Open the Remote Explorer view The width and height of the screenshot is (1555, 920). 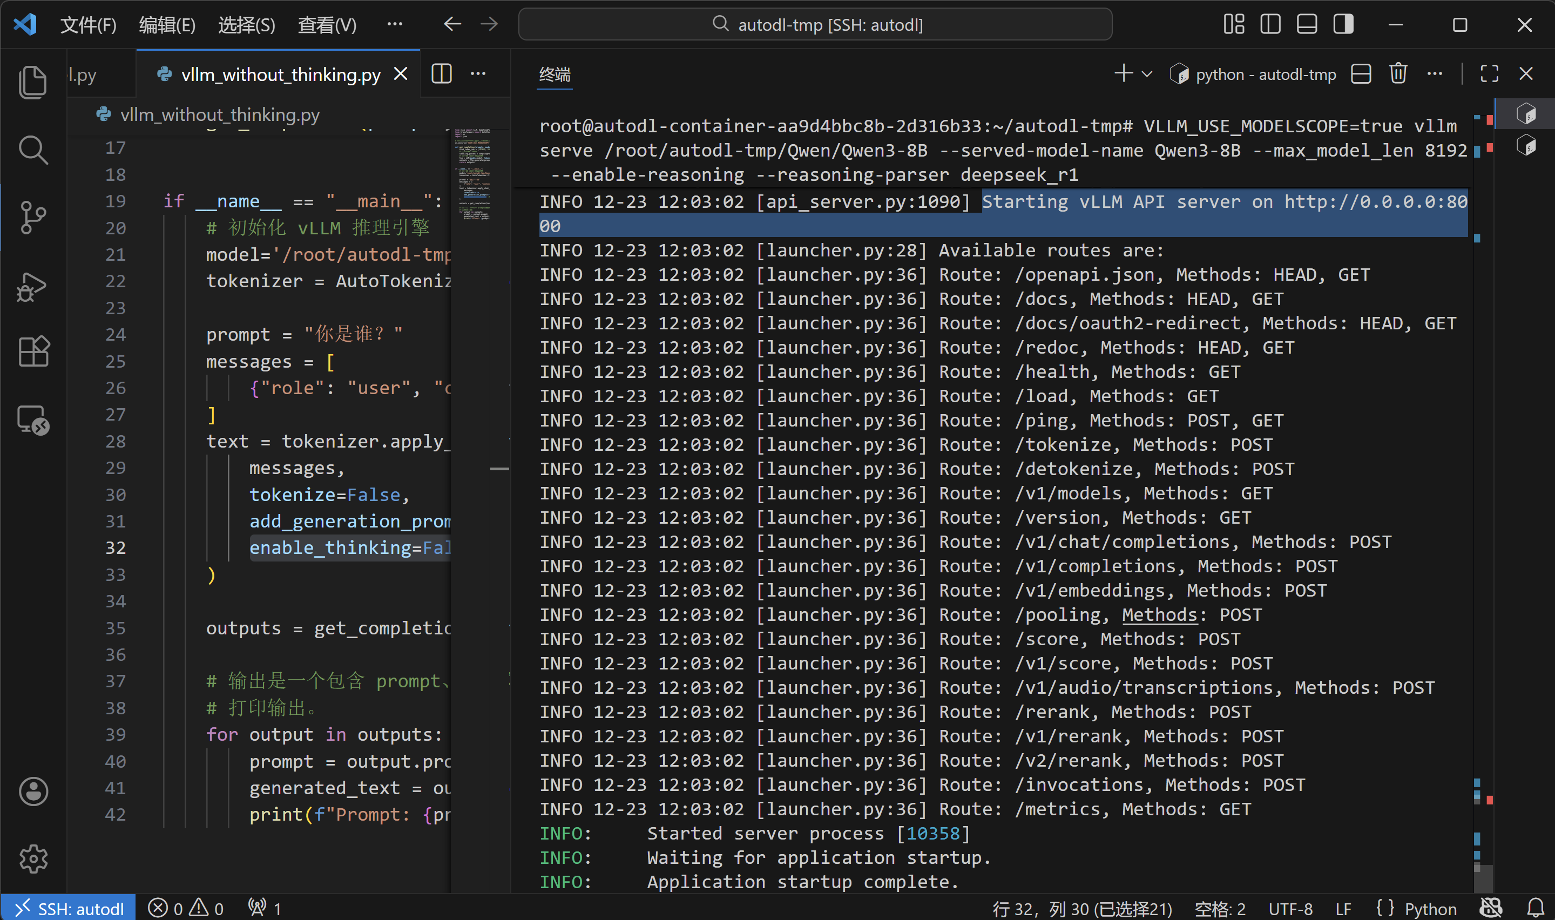(x=32, y=421)
